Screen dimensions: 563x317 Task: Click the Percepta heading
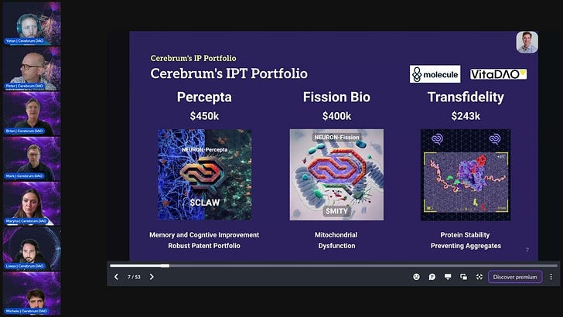coord(204,97)
